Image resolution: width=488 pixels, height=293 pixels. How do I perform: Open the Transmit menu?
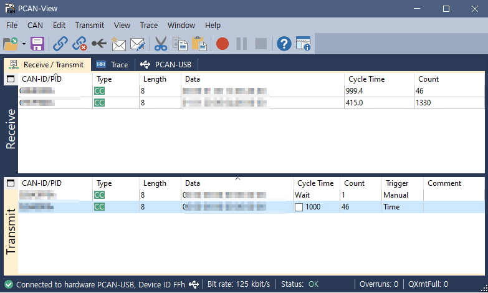click(90, 25)
